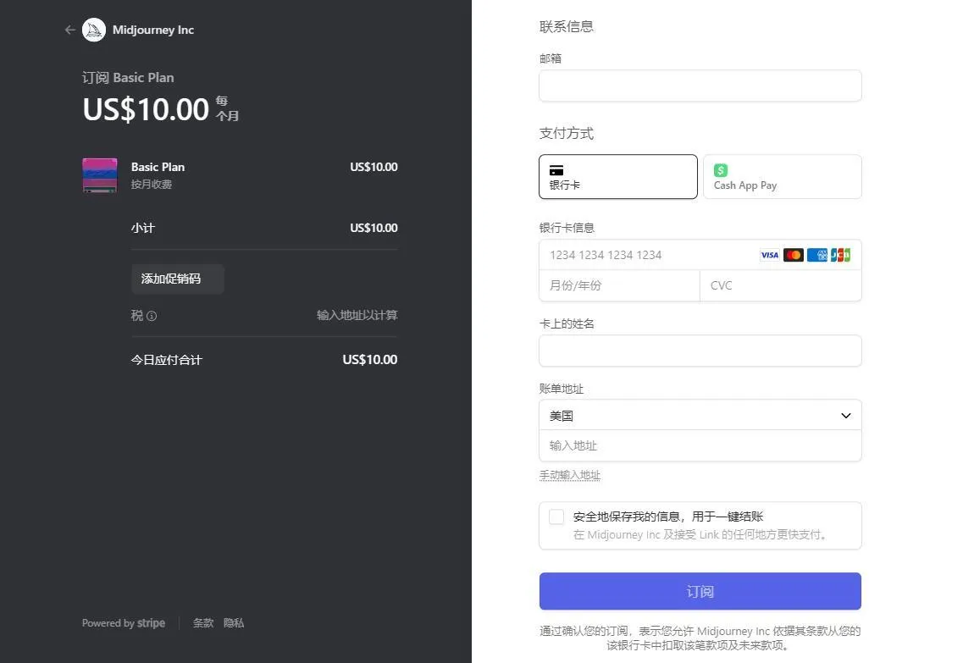Screen dimensions: 963x663
Task: Open the 隐私 privacy link
Action: (234, 623)
